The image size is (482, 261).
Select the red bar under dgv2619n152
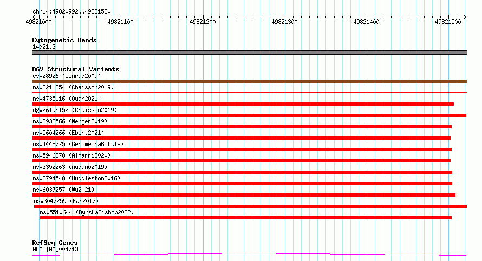pyautogui.click(x=249, y=115)
